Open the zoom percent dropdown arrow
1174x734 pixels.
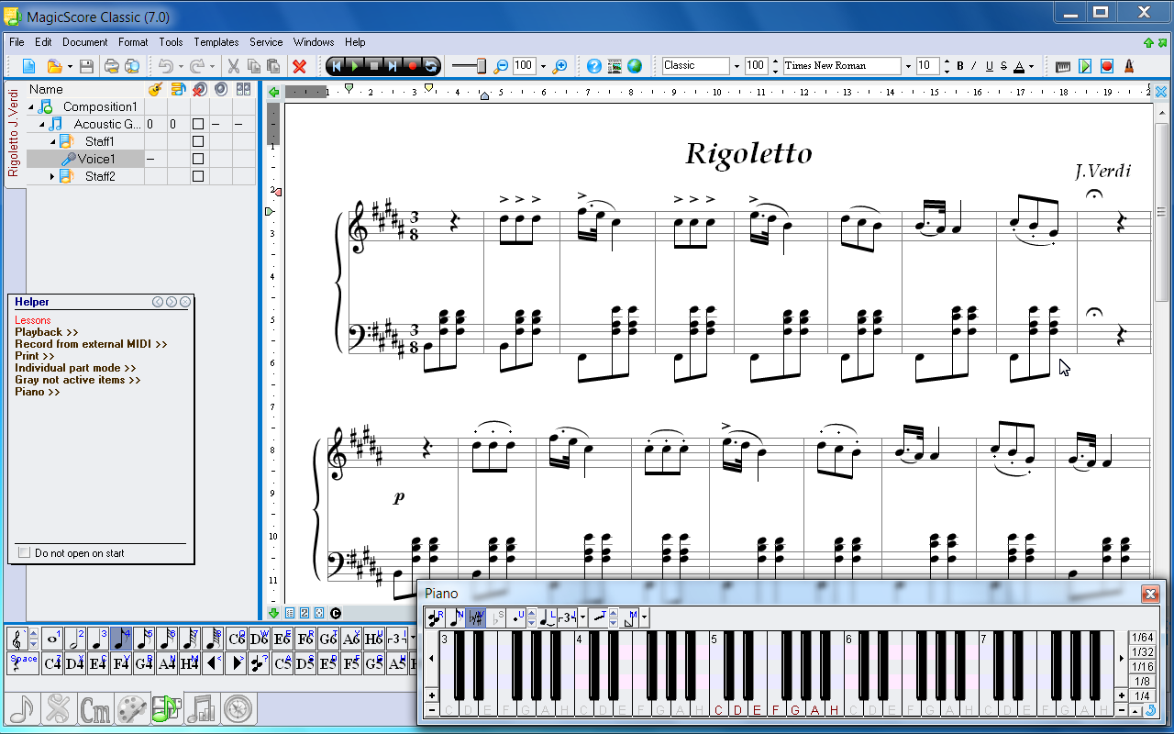tap(542, 66)
